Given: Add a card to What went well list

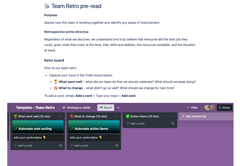Looking at the screenshot, I should 23,146.
